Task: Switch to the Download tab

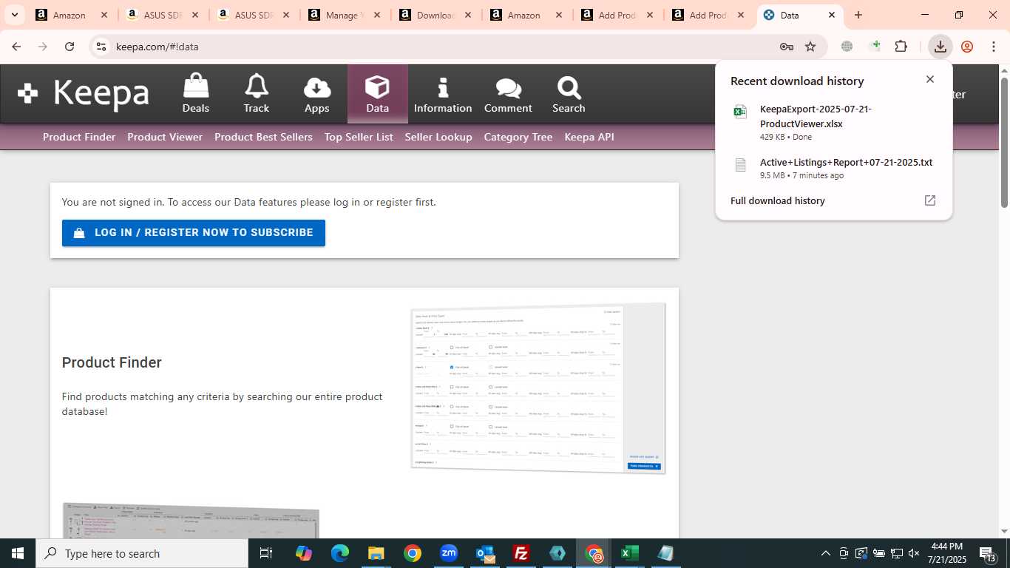Action: (x=436, y=15)
